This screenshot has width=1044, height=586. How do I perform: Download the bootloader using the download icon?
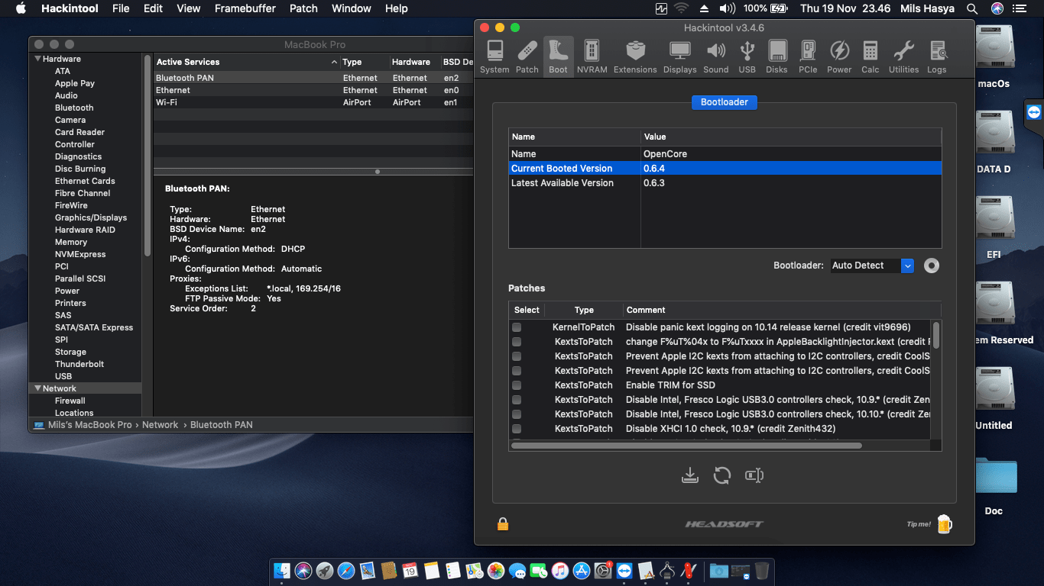690,475
